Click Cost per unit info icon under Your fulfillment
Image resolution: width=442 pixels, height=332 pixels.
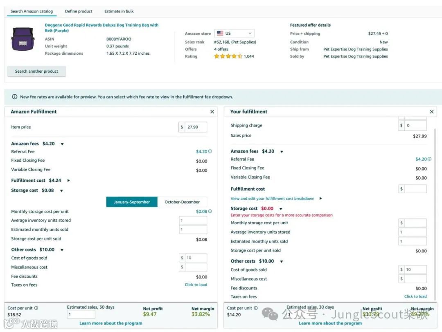[256, 308]
